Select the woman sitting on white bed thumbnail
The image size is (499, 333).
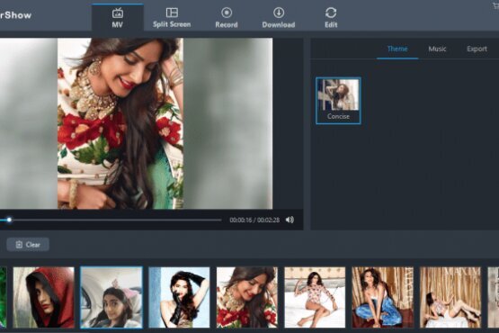pos(315,297)
